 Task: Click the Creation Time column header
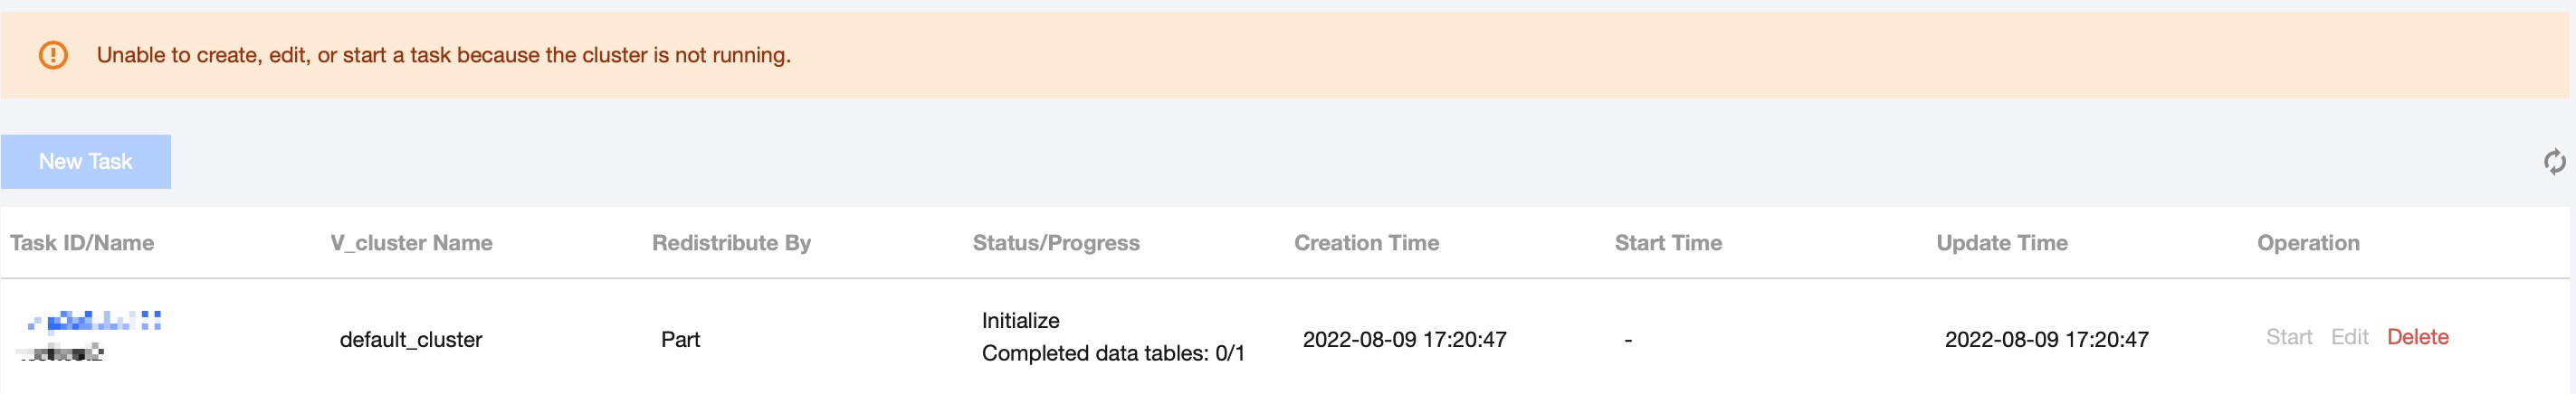[x=1366, y=242]
